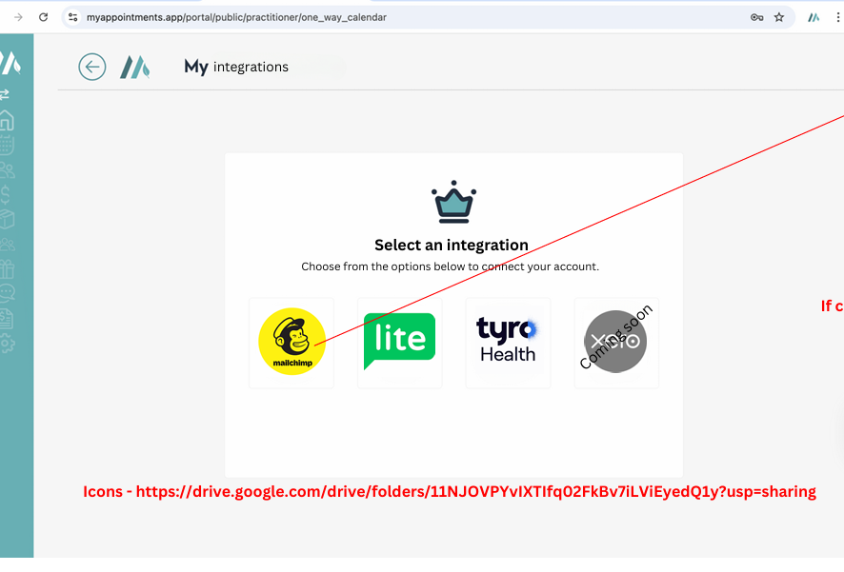The height and width of the screenshot is (572, 844).
Task: Choose the green Lite integration tile
Action: (399, 342)
